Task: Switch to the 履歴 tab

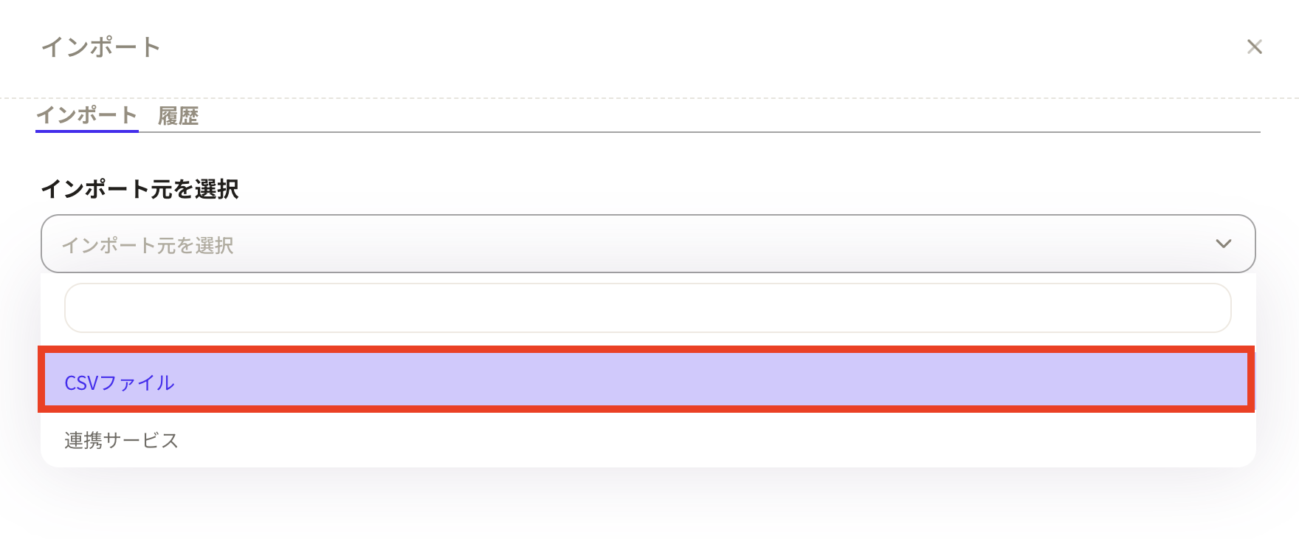Action: click(179, 116)
